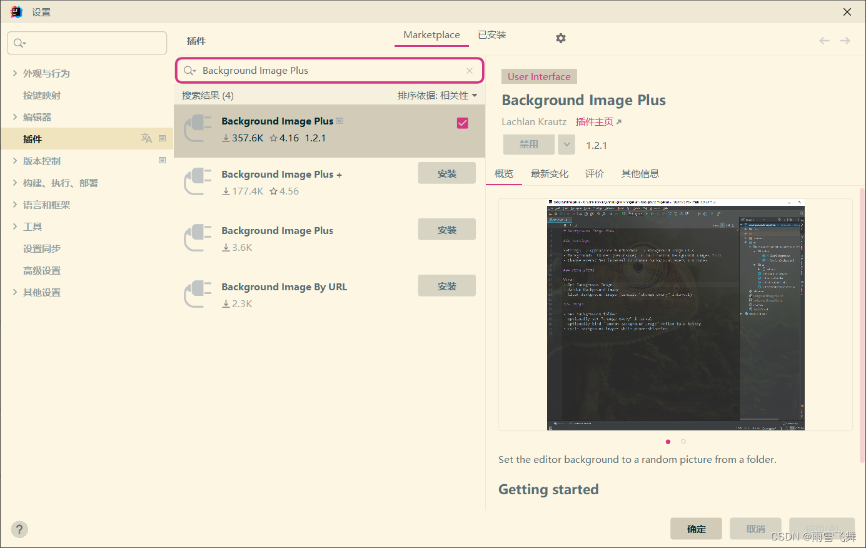The width and height of the screenshot is (866, 548).
Task: Select the second screenshot carousel dot
Action: [x=683, y=442]
